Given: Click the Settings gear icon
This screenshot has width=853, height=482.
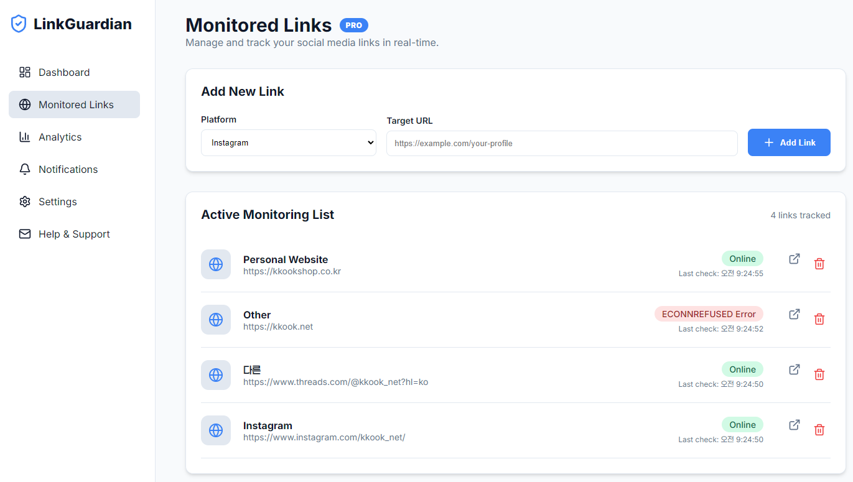Looking at the screenshot, I should (25, 202).
